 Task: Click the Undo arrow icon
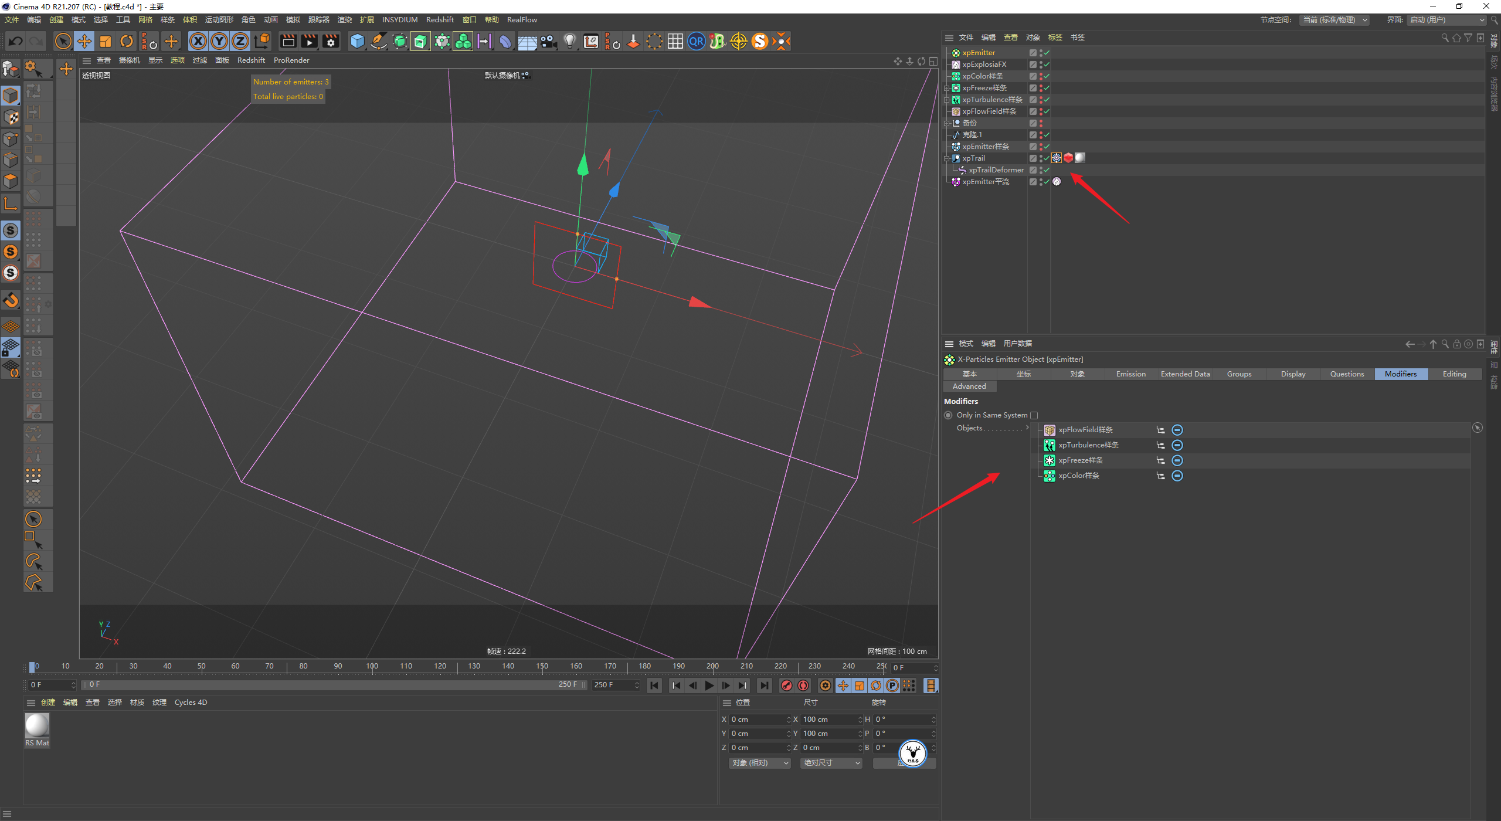pos(16,41)
